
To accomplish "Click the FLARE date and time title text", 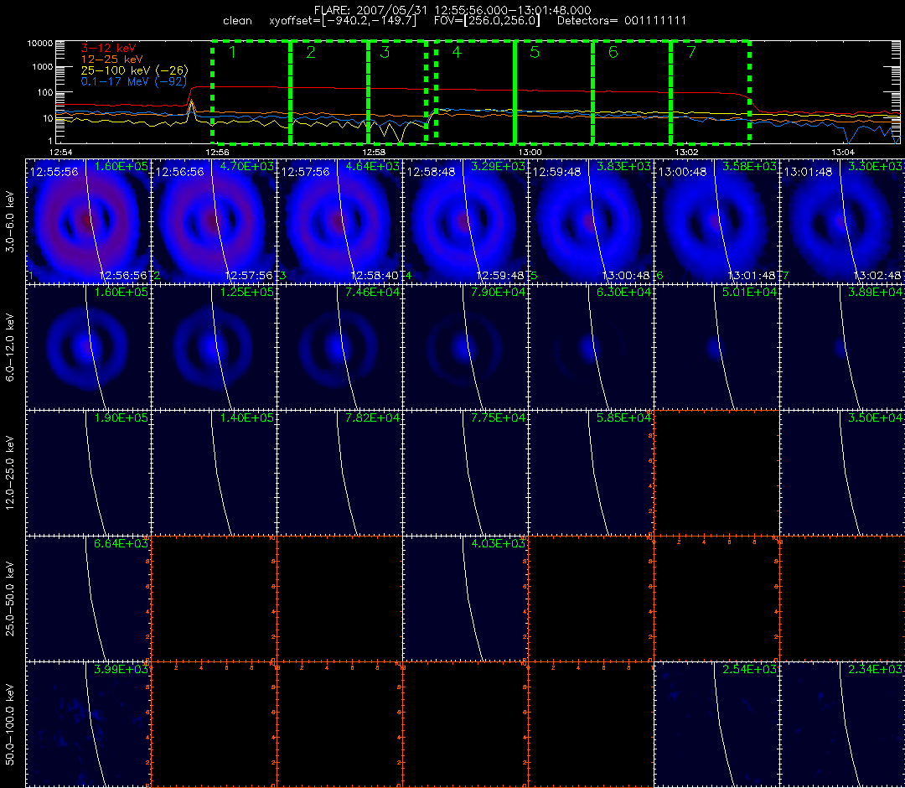I will (452, 10).
